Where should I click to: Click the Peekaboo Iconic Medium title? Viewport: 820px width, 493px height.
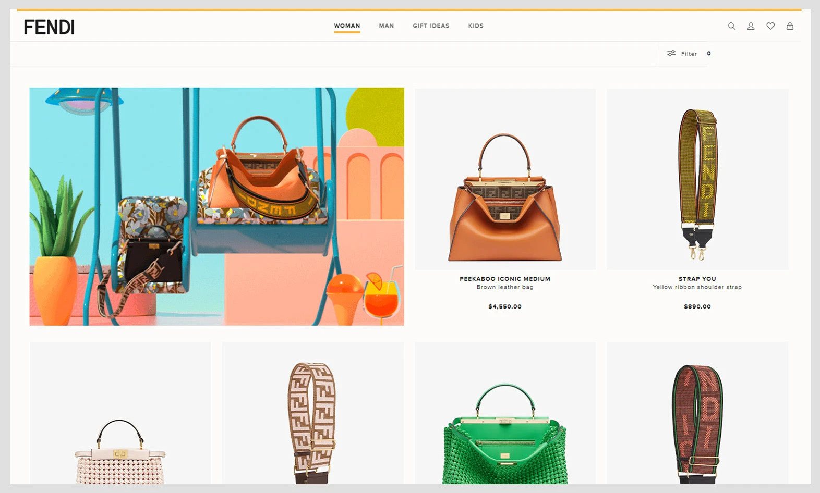click(x=504, y=279)
